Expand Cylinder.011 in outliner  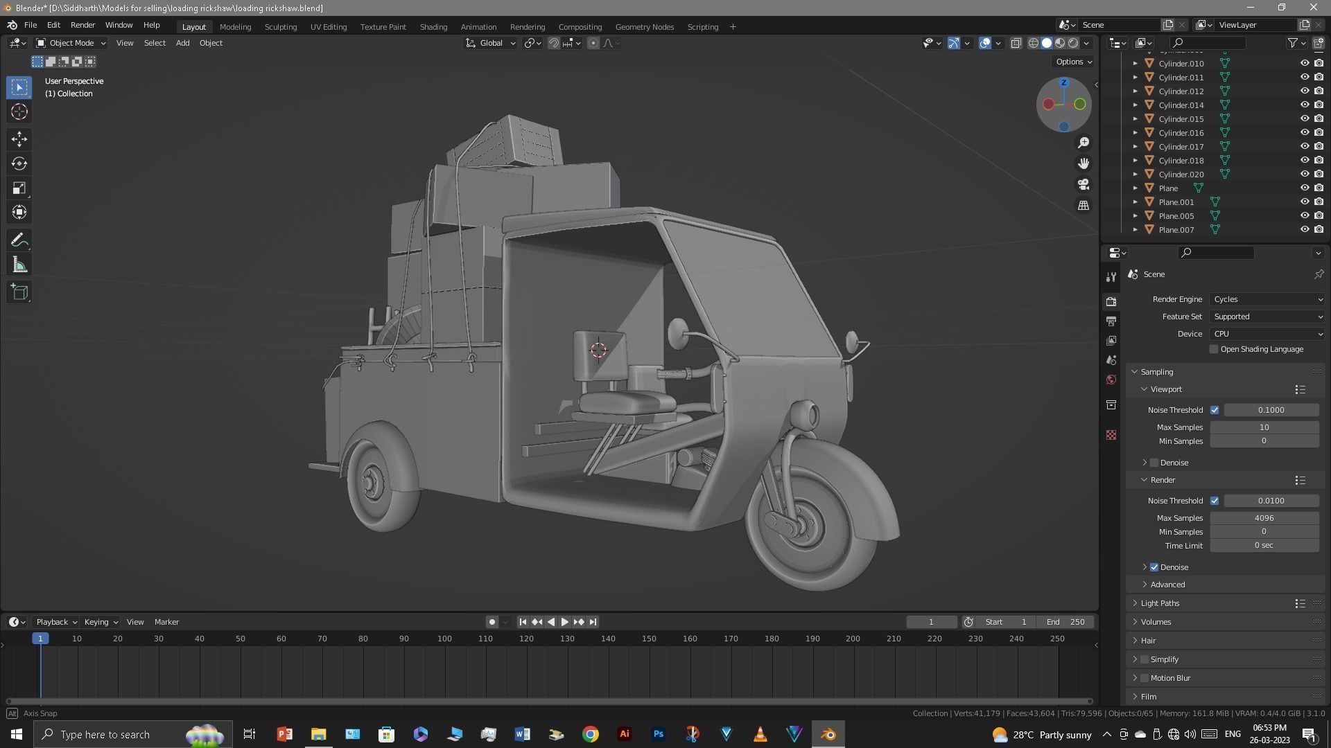[1135, 77]
